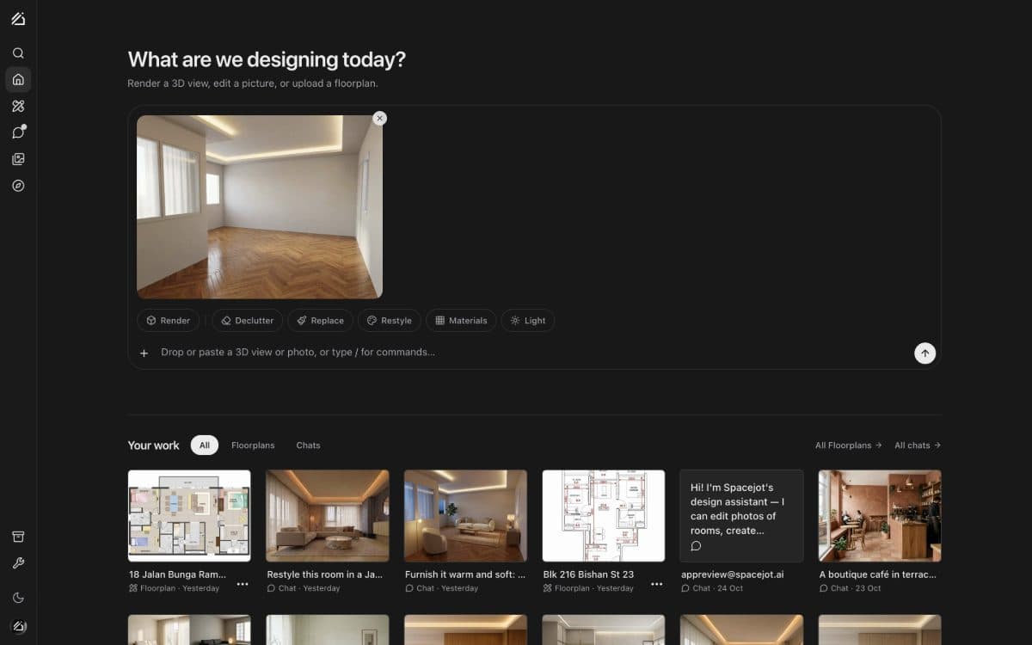Open the image gallery sidebar icon
The width and height of the screenshot is (1032, 645).
pyautogui.click(x=18, y=159)
